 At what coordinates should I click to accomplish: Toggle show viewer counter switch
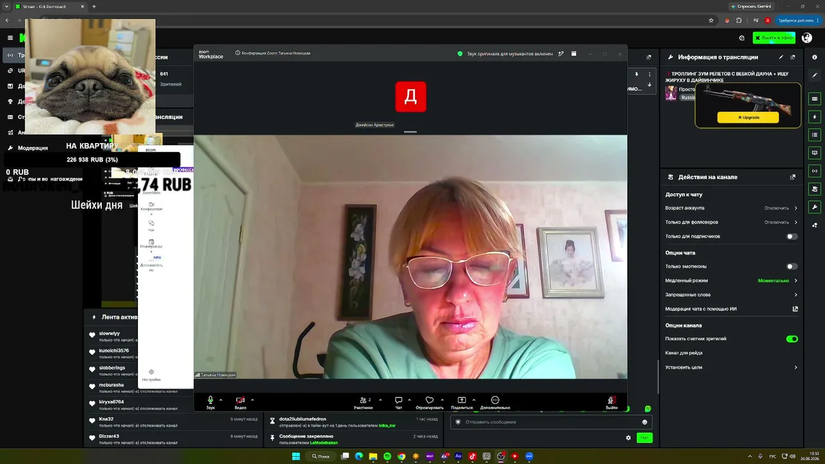point(792,339)
